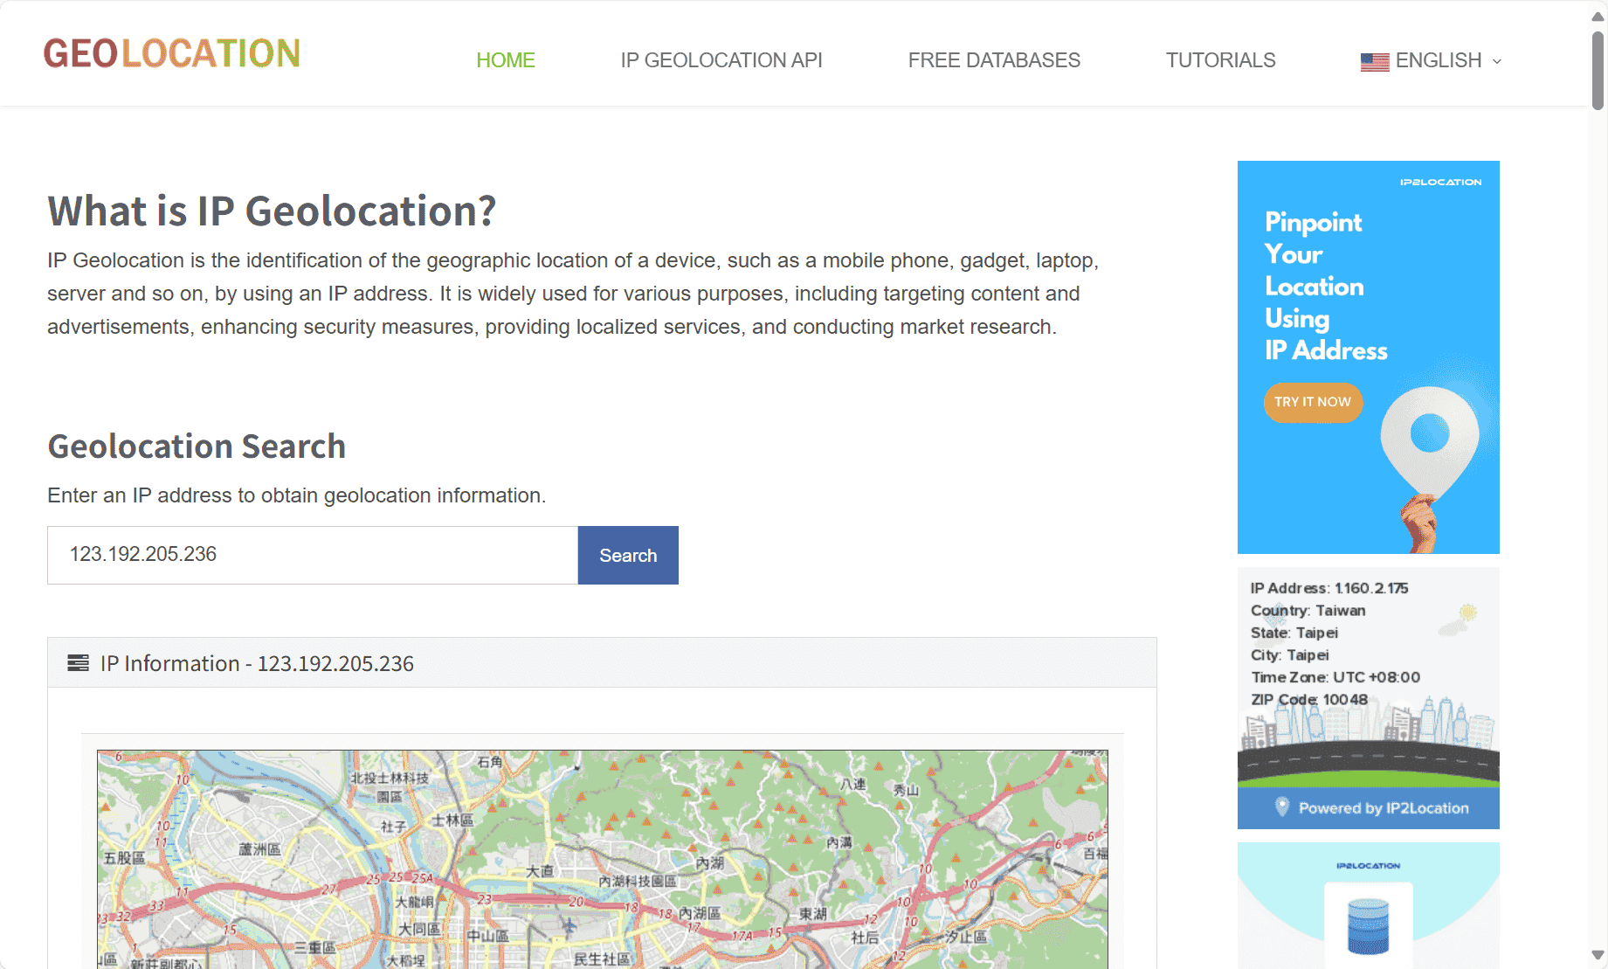The width and height of the screenshot is (1608, 969).
Task: Click the pin icon beside Powered by IP2Location
Action: tap(1282, 807)
